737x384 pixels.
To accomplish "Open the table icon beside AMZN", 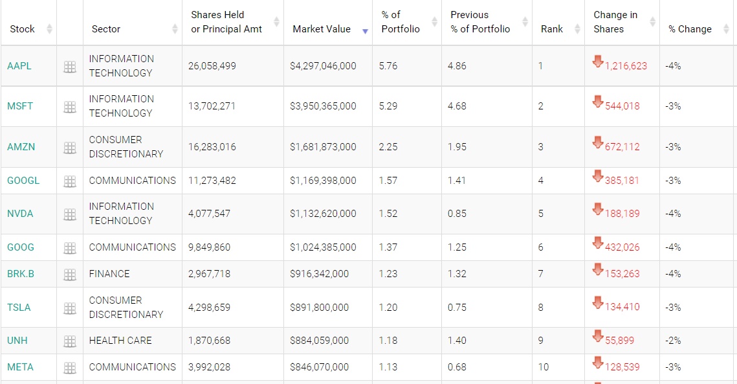I will (70, 148).
